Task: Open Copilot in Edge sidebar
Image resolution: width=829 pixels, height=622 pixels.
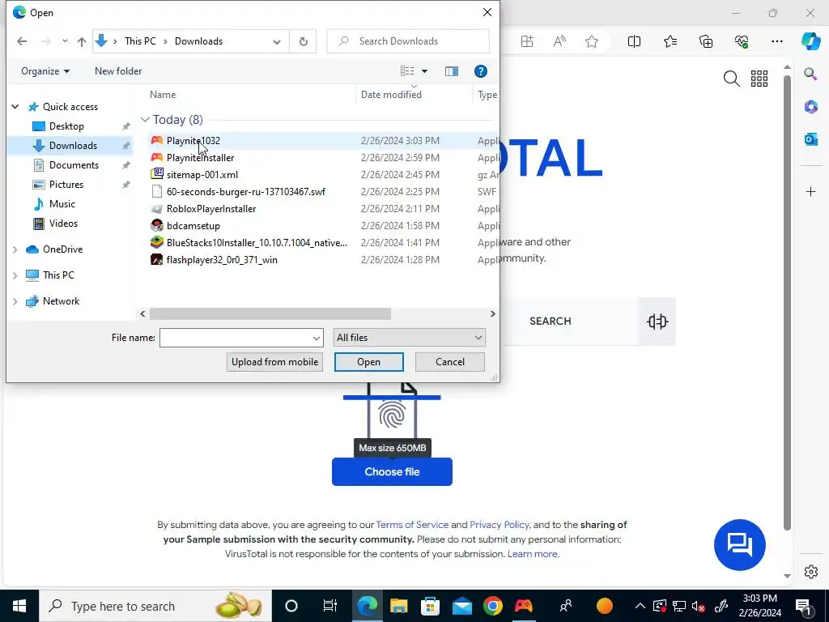Action: (810, 41)
